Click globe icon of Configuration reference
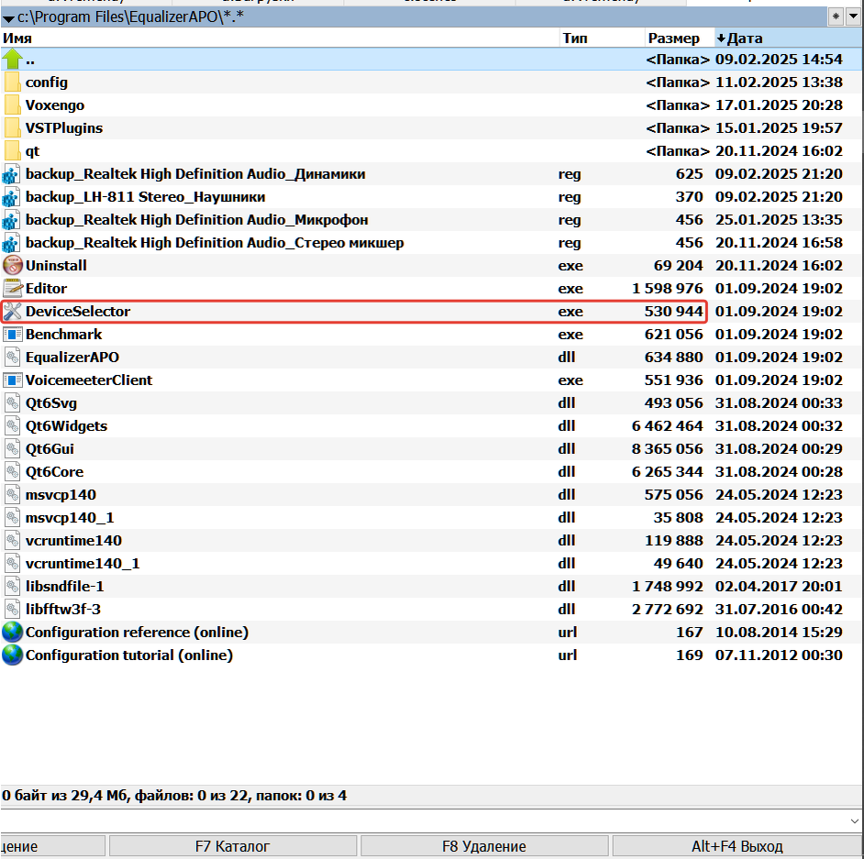Viewport: 864px width, 859px height. 12,633
